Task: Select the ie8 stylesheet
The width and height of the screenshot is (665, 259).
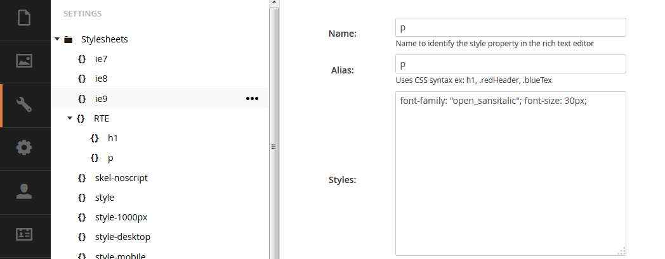Action: (x=101, y=79)
